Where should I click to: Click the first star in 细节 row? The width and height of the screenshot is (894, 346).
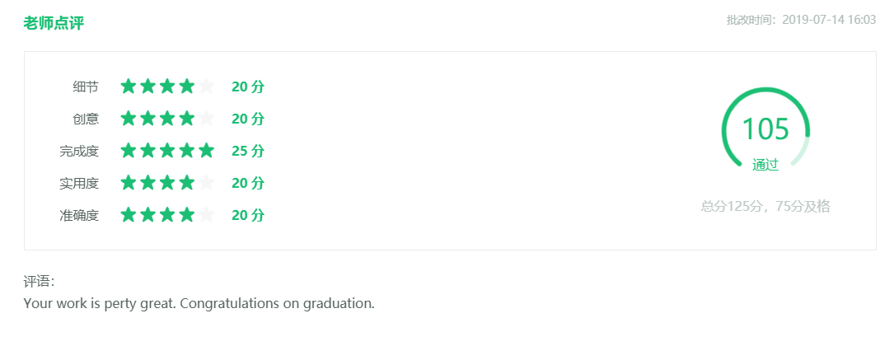128,86
